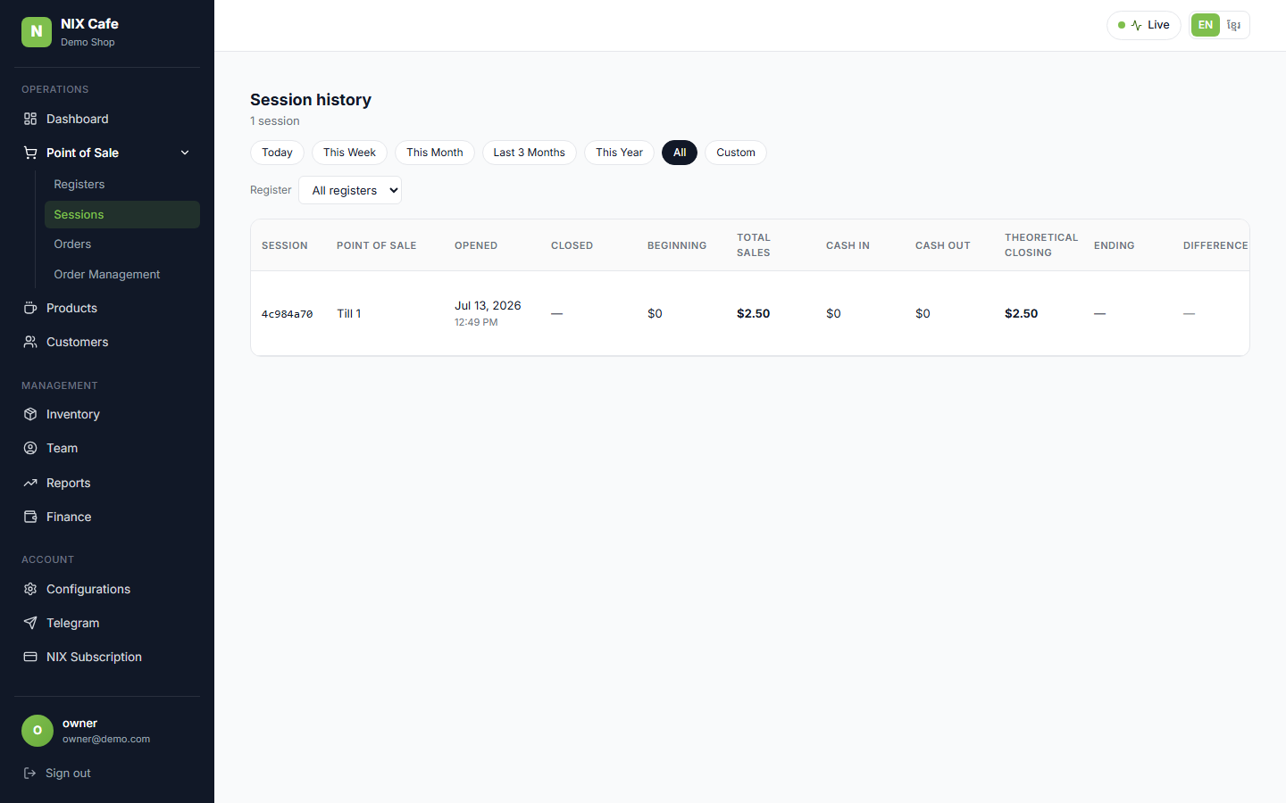This screenshot has height=803, width=1286.
Task: Click the Point of Sale cart icon
Action: coord(30,153)
